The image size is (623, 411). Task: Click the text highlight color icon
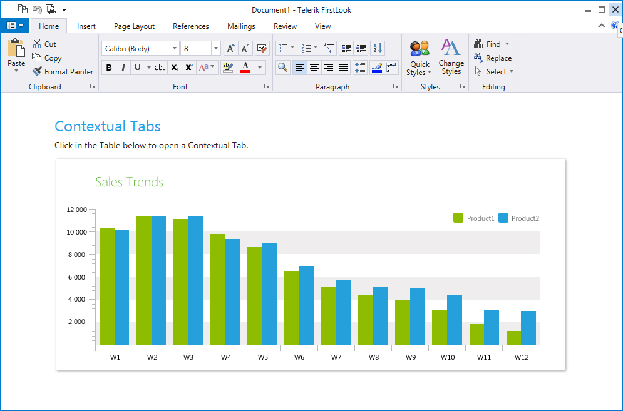pos(228,68)
